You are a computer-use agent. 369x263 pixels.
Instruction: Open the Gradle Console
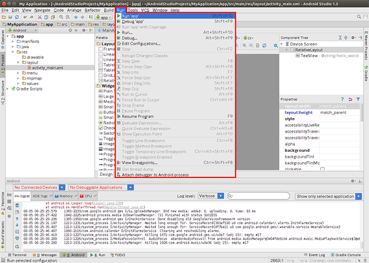(x=346, y=255)
